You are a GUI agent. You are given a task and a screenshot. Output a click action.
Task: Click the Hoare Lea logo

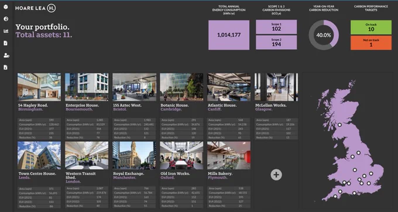(35, 8)
